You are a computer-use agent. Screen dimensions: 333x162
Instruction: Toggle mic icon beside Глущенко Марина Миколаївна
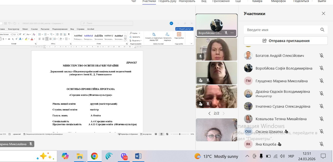tap(322, 81)
